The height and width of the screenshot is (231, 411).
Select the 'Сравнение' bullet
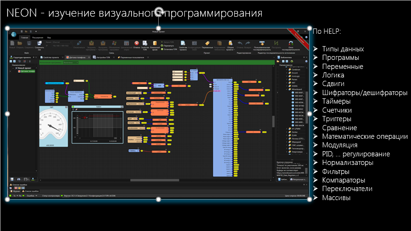(339, 128)
